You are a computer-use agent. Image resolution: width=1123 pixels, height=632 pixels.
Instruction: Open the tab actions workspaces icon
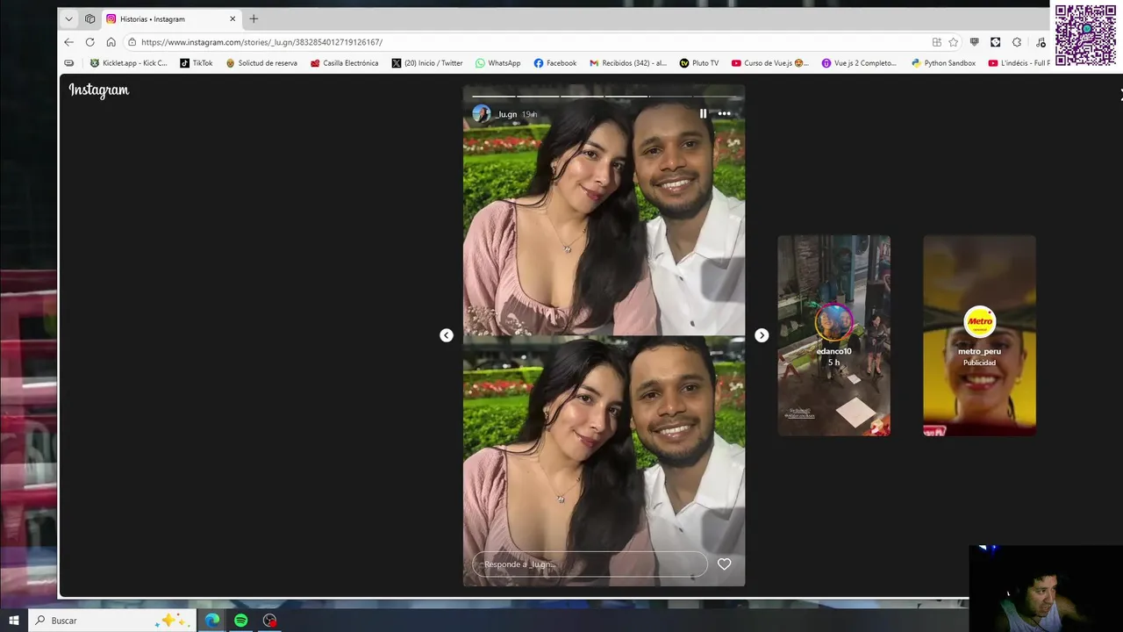coord(89,18)
